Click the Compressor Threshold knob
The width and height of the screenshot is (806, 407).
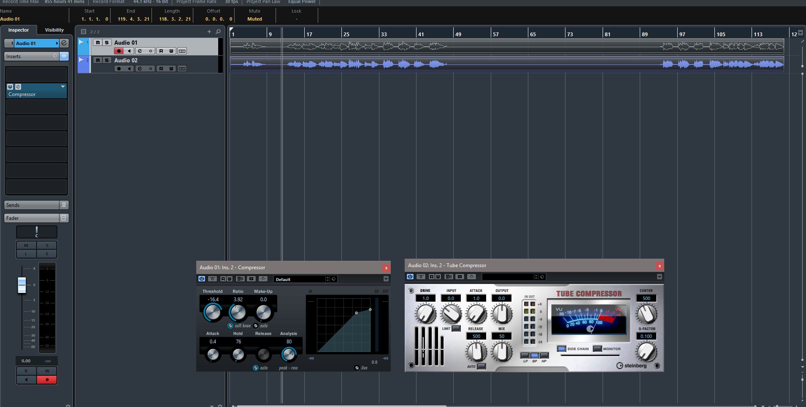coord(212,313)
